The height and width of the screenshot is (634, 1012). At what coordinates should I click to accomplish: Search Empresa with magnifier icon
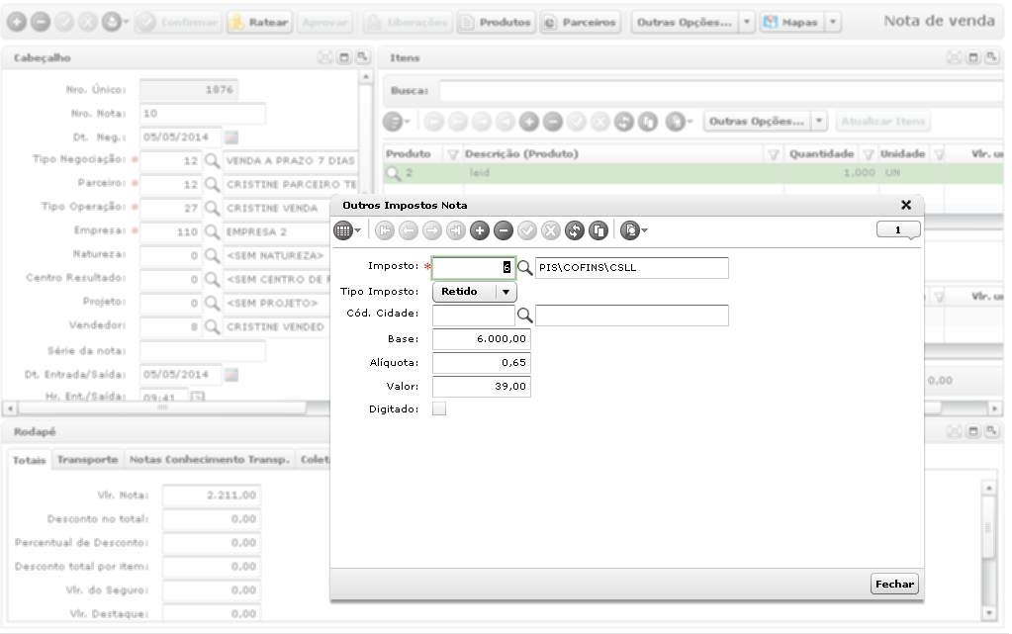click(212, 231)
